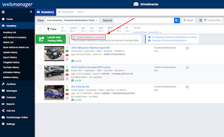Open the Mitsubishi Montero thumbnail photo
Image resolution: width=224 pixels, height=137 pixels.
(x=54, y=53)
